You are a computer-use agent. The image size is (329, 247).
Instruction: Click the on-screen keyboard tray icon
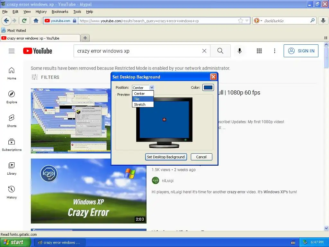[293, 242]
